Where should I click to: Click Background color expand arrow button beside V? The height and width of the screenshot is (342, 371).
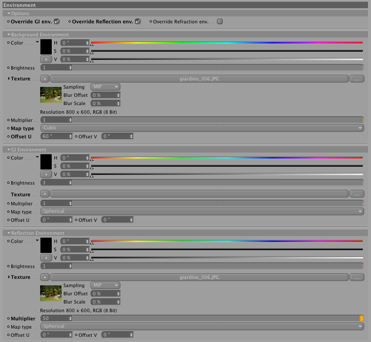click(46, 59)
